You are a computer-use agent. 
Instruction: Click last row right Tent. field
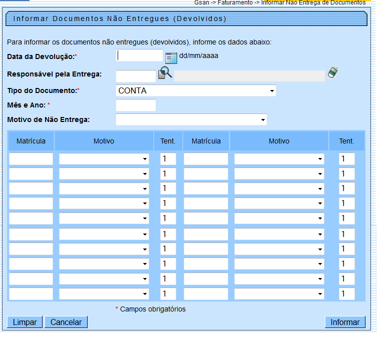[x=347, y=294]
